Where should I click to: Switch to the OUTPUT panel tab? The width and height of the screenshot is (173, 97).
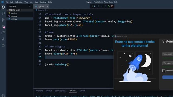pos(49,91)
